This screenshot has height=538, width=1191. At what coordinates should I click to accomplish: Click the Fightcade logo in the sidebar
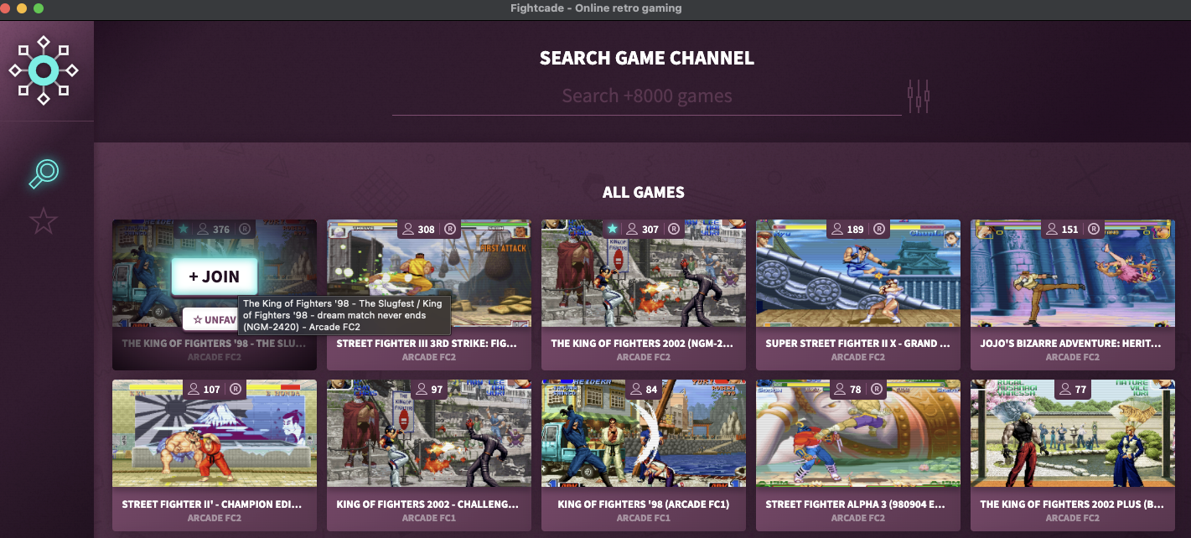point(44,71)
